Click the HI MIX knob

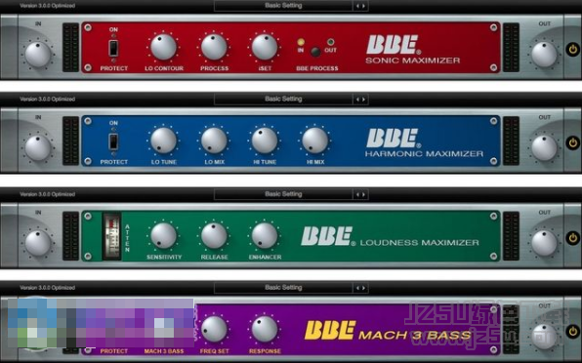pyautogui.click(x=315, y=141)
